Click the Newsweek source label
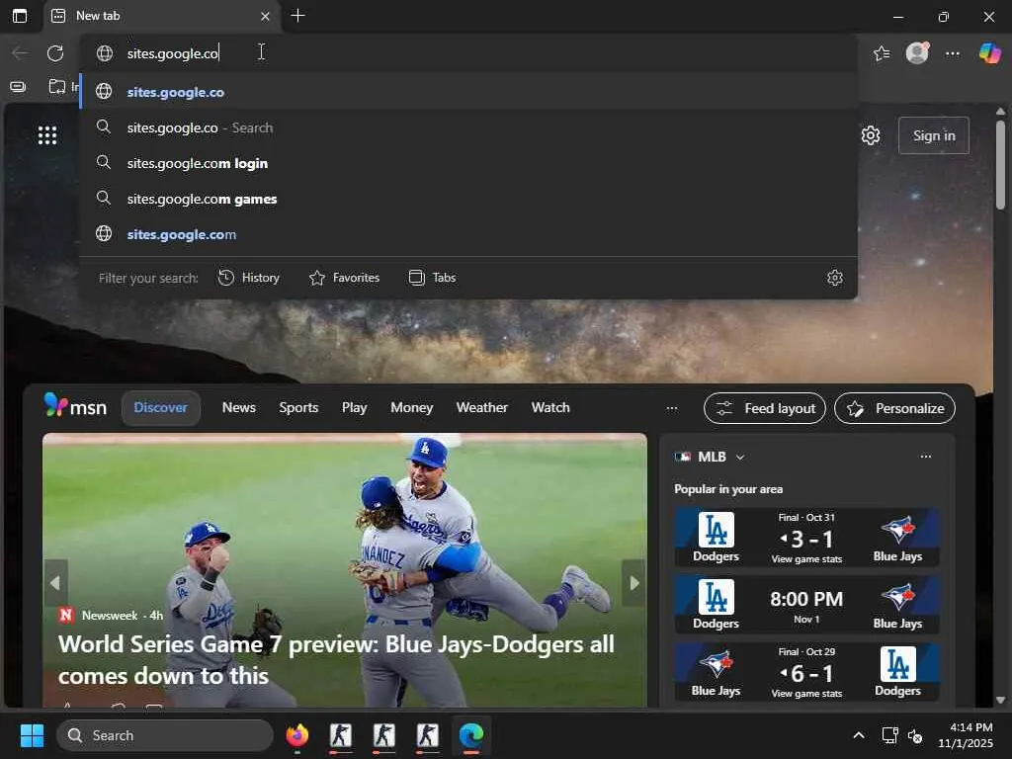 tap(110, 615)
